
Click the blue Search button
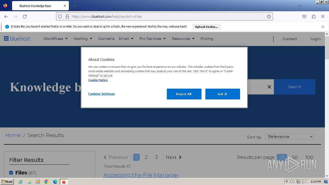point(295,87)
